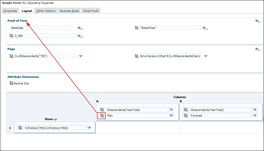Open the dimension options icon beside P_000
This screenshot has width=264, height=151.
point(80,36)
